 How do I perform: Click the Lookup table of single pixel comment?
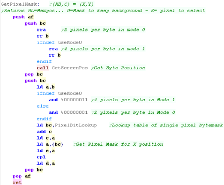166,125
